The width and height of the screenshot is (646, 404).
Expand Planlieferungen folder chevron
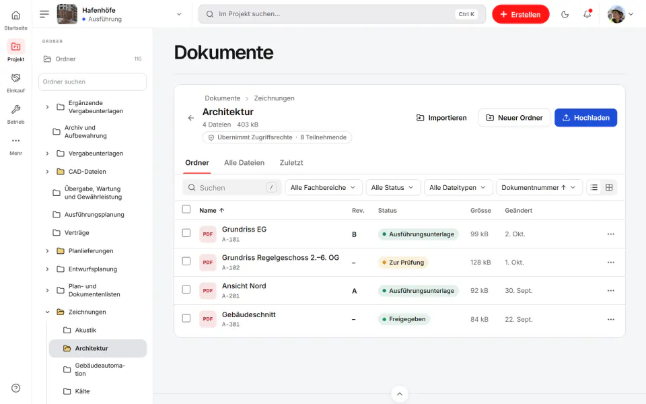click(47, 250)
